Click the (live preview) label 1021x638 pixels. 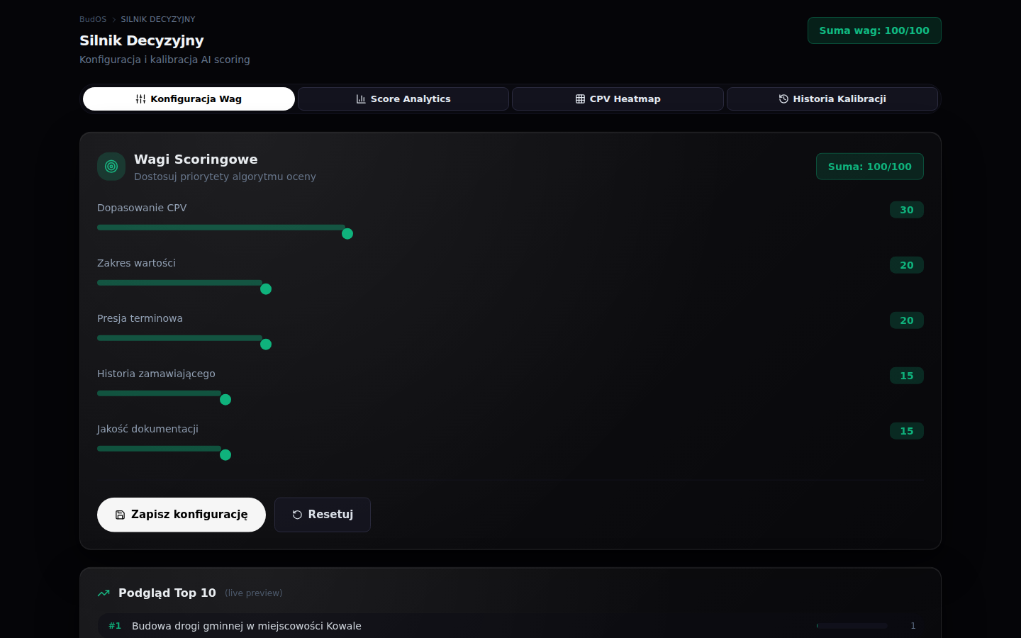click(x=254, y=593)
